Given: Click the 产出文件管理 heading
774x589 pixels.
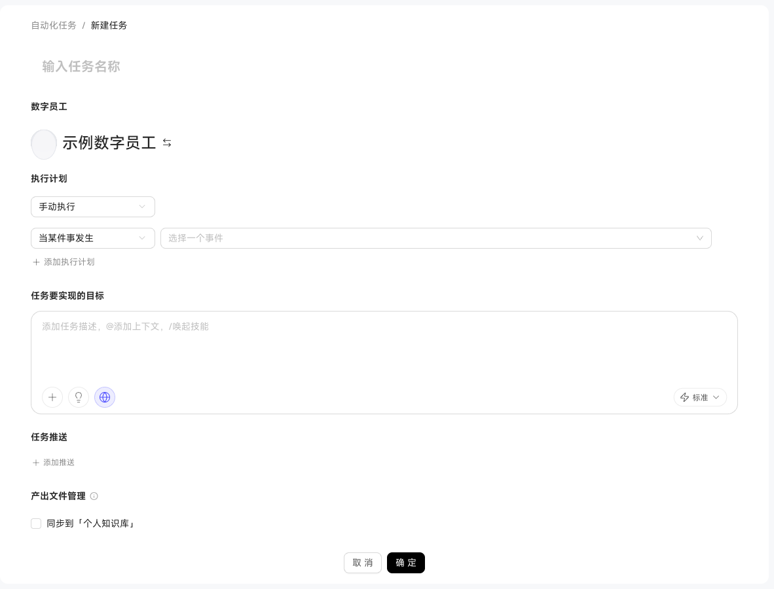Looking at the screenshot, I should [58, 496].
